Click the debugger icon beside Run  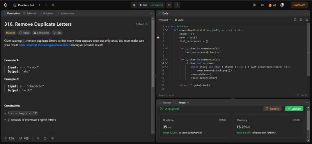tap(134, 5)
